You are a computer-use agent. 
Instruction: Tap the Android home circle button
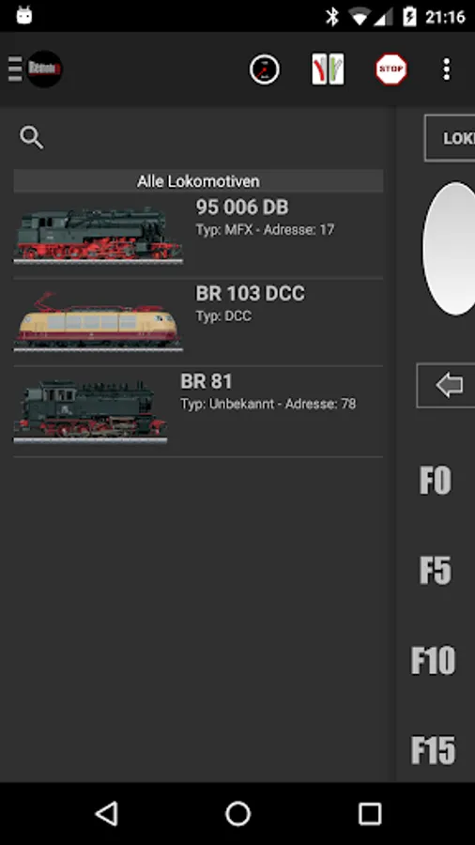click(237, 814)
